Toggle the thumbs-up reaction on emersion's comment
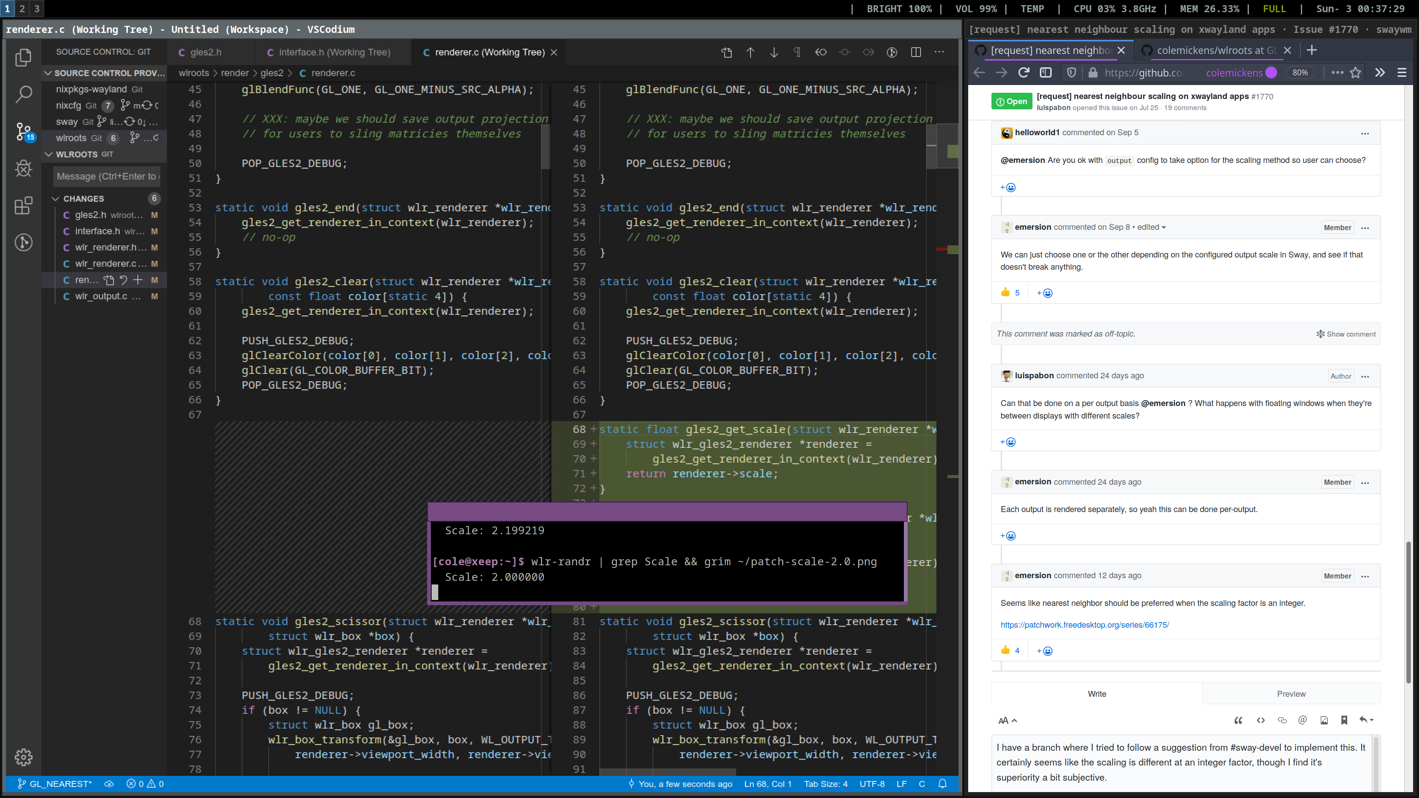The image size is (1419, 798). pos(1009,293)
